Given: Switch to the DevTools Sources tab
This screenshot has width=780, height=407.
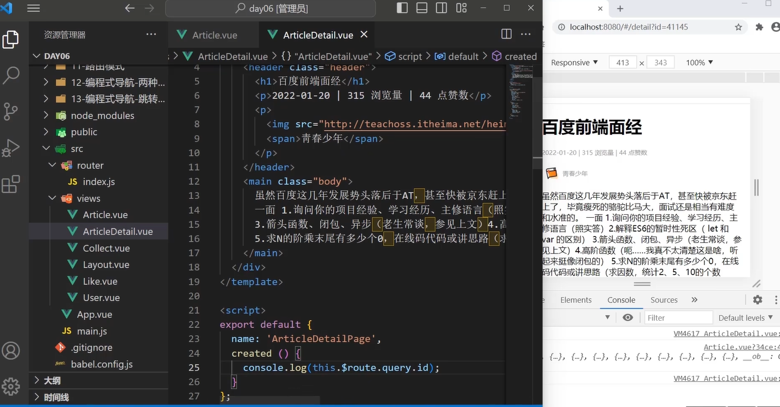Looking at the screenshot, I should pos(664,300).
